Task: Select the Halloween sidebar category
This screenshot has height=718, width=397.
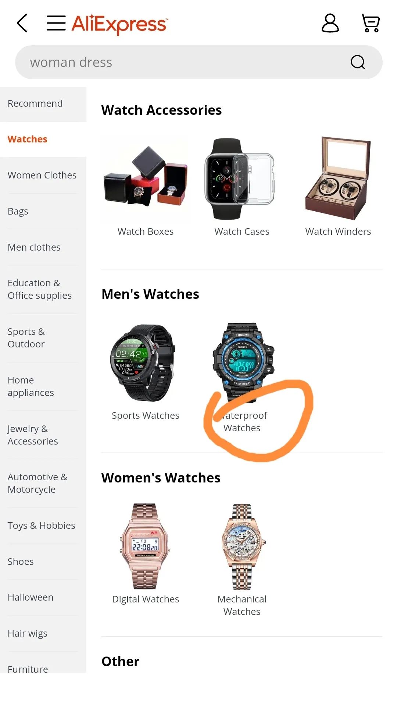Action: (x=43, y=597)
